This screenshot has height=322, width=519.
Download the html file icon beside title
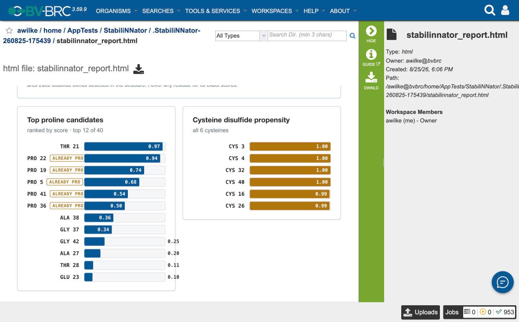pos(138,69)
